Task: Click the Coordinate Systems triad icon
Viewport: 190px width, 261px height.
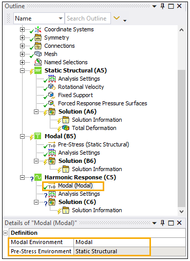Action: pyautogui.click(x=38, y=29)
